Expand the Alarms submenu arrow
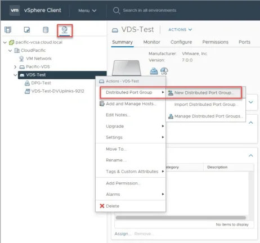This screenshot has width=260, height=243. click(x=163, y=194)
